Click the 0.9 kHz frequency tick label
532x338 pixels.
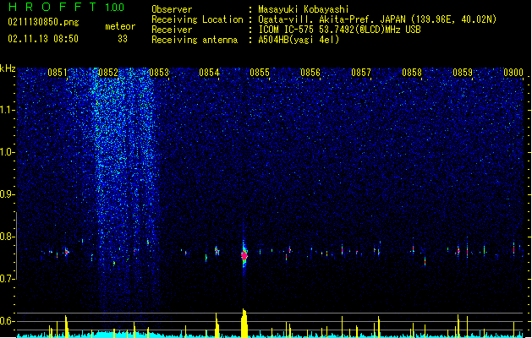pos(7,194)
